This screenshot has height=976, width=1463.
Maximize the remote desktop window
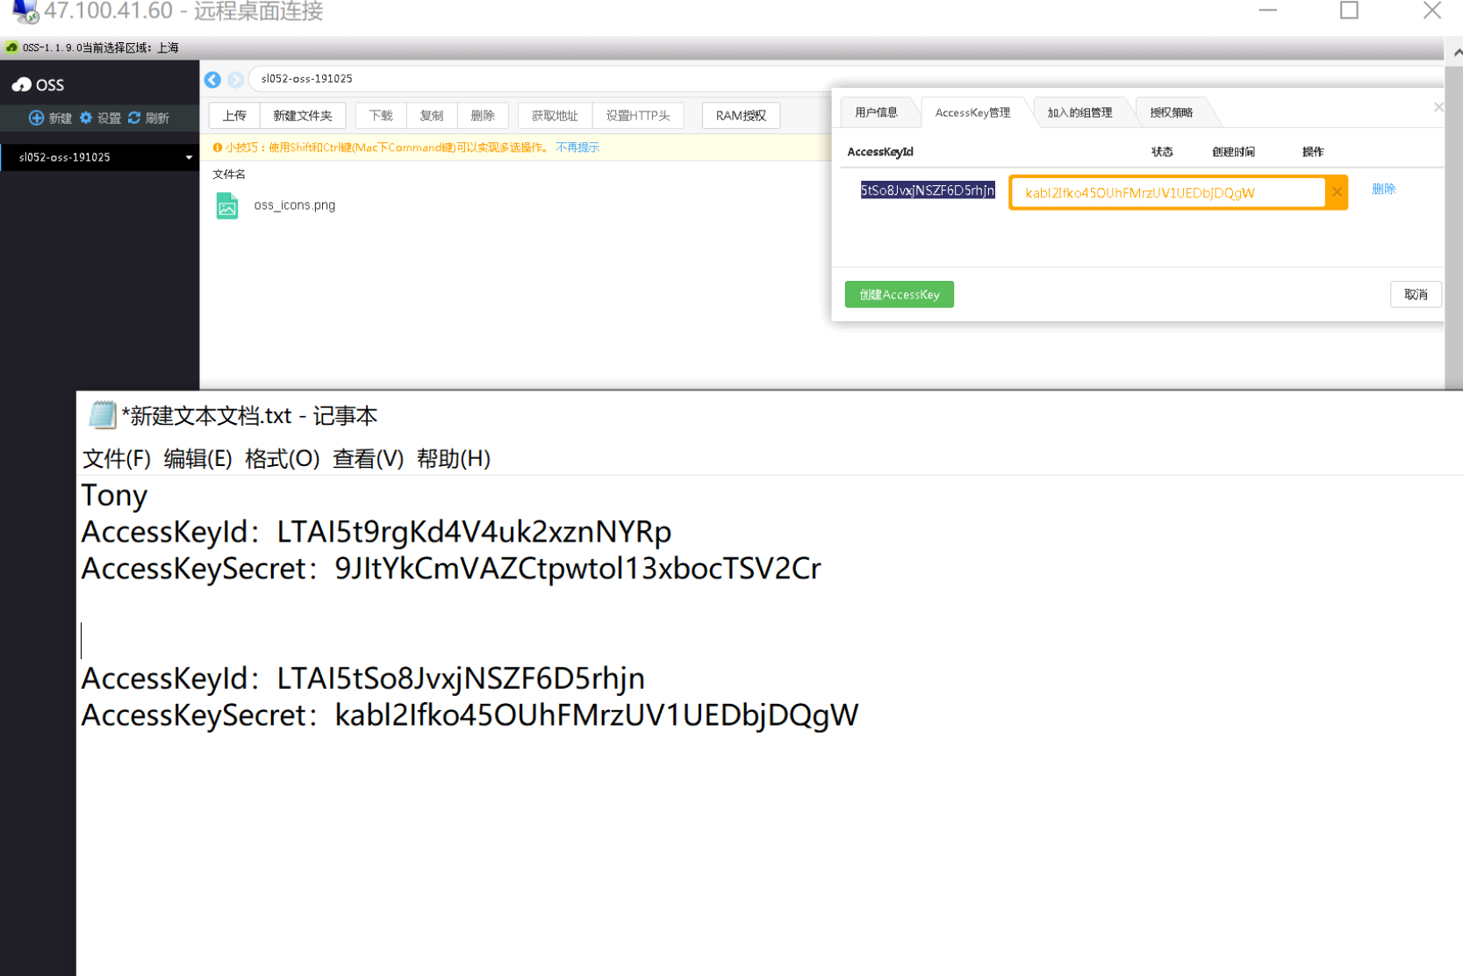pyautogui.click(x=1349, y=11)
